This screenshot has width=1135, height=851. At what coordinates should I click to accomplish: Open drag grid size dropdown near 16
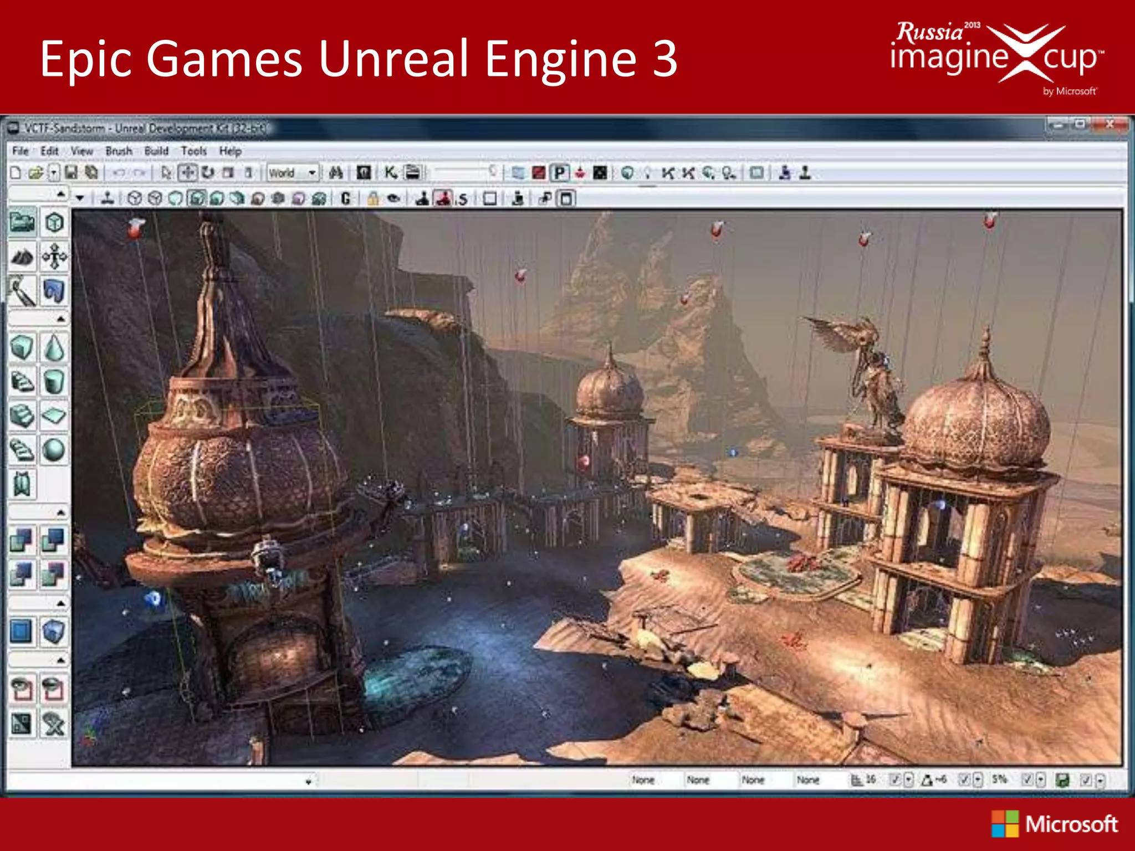(908, 780)
